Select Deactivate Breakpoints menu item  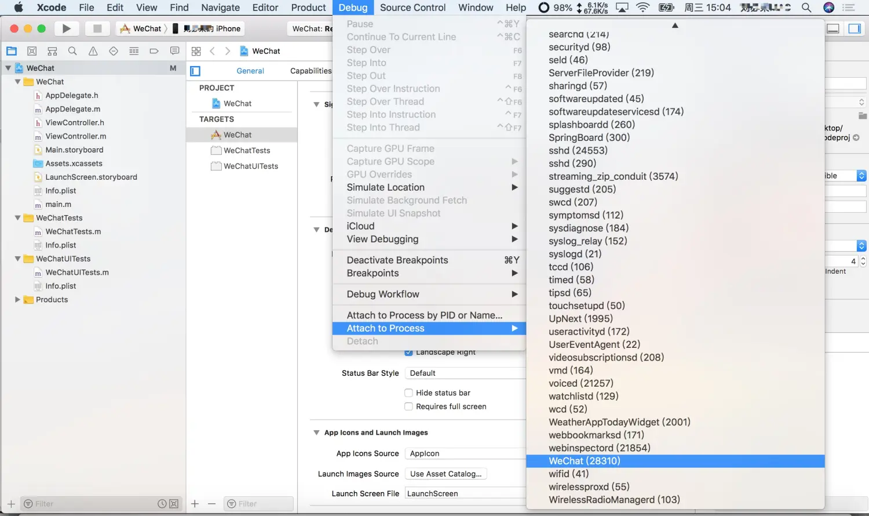click(x=429, y=260)
